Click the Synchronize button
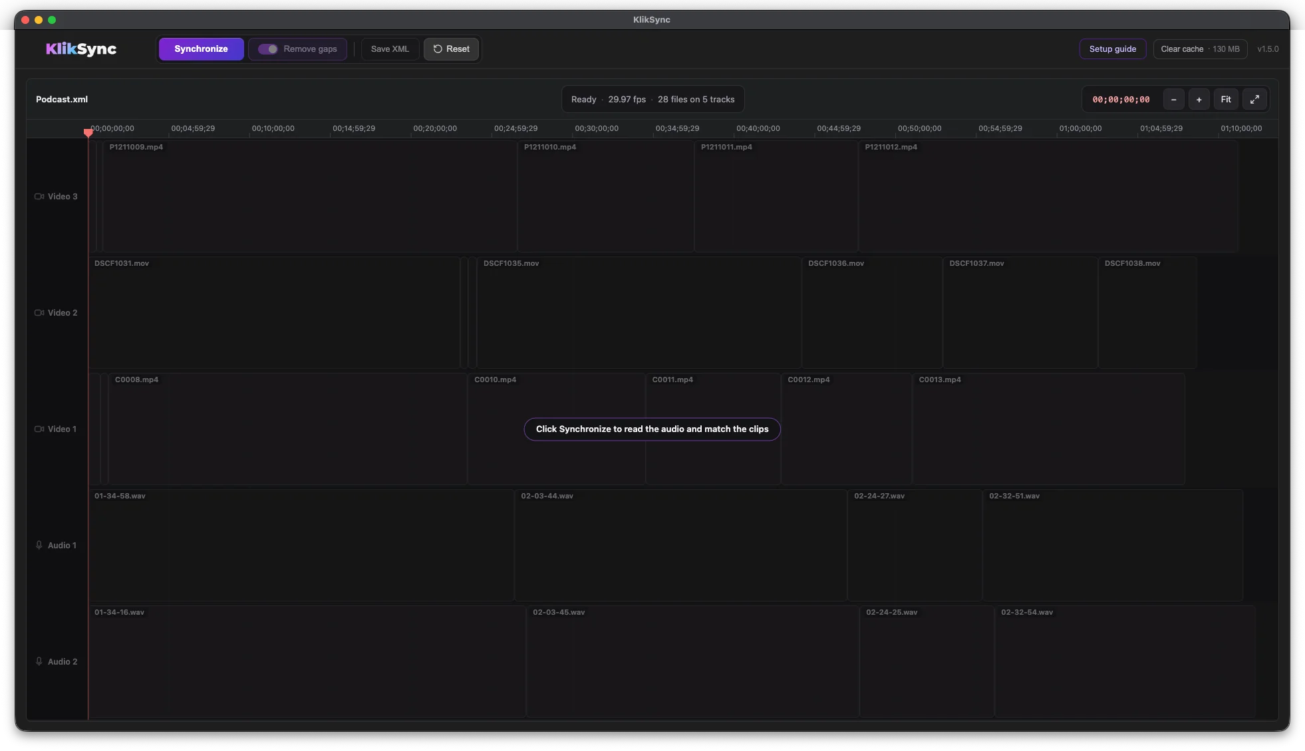Screen dimensions: 1305x751 click(x=201, y=49)
